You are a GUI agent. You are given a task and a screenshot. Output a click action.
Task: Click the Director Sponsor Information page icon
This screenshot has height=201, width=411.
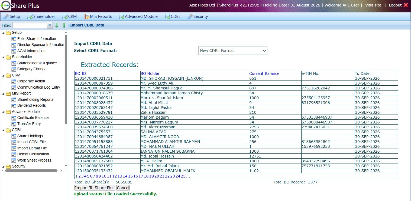[14, 45]
